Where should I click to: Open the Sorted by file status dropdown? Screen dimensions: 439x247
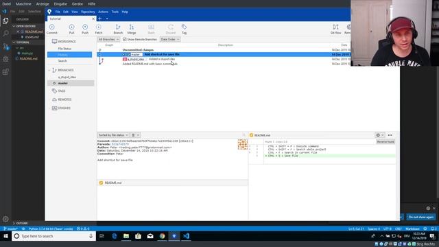113,135
